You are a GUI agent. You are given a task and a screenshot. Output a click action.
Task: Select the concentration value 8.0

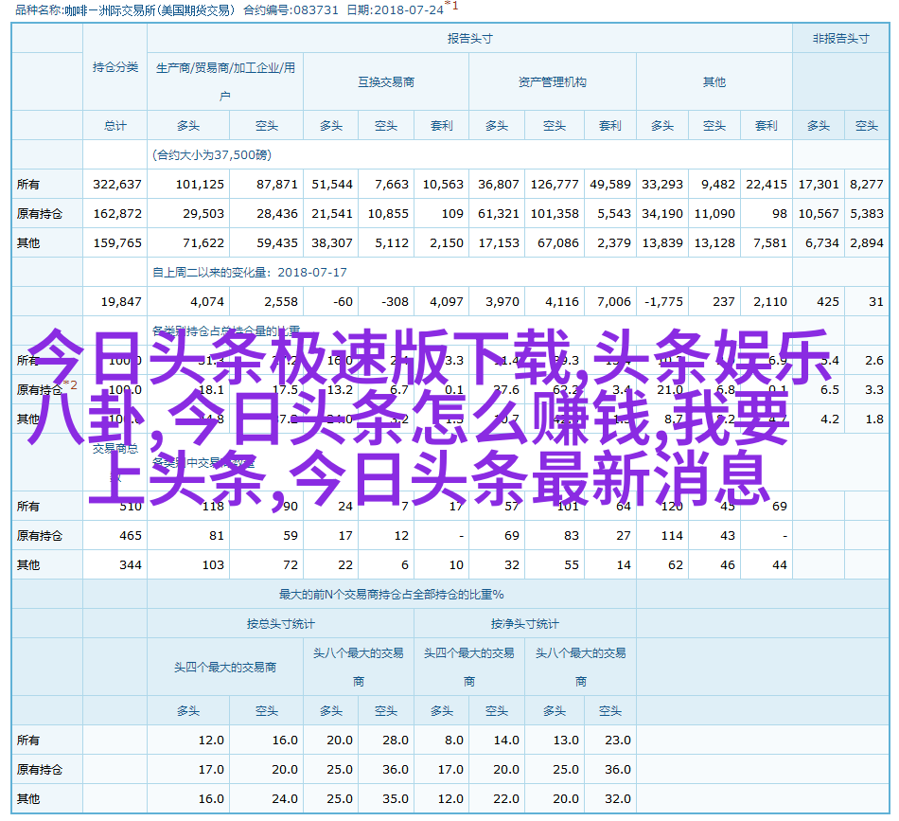(x=453, y=741)
